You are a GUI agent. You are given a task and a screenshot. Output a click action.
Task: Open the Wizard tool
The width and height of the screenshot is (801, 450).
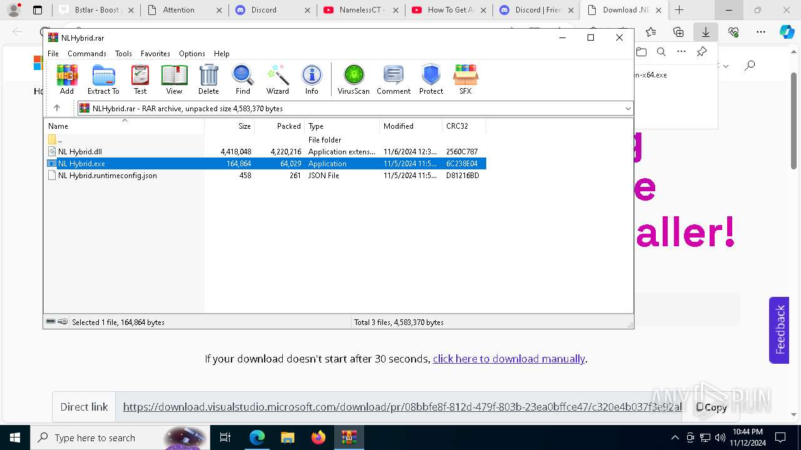point(277,79)
